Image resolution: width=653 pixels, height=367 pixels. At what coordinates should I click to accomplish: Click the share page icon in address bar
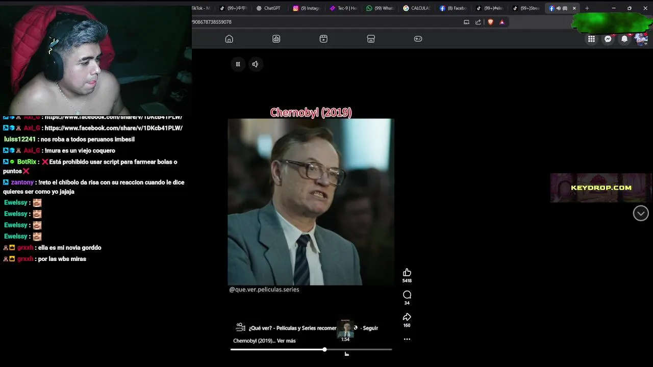point(478,22)
